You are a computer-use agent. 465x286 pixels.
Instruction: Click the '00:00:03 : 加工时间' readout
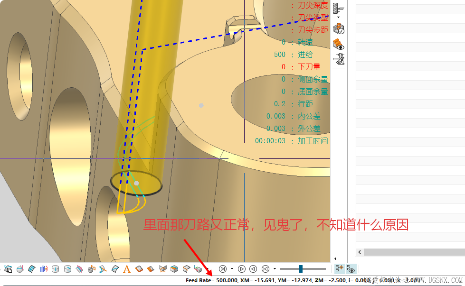[x=292, y=141]
